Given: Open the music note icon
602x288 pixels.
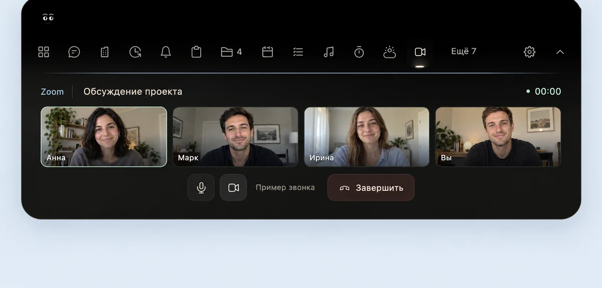Looking at the screenshot, I should tap(329, 52).
